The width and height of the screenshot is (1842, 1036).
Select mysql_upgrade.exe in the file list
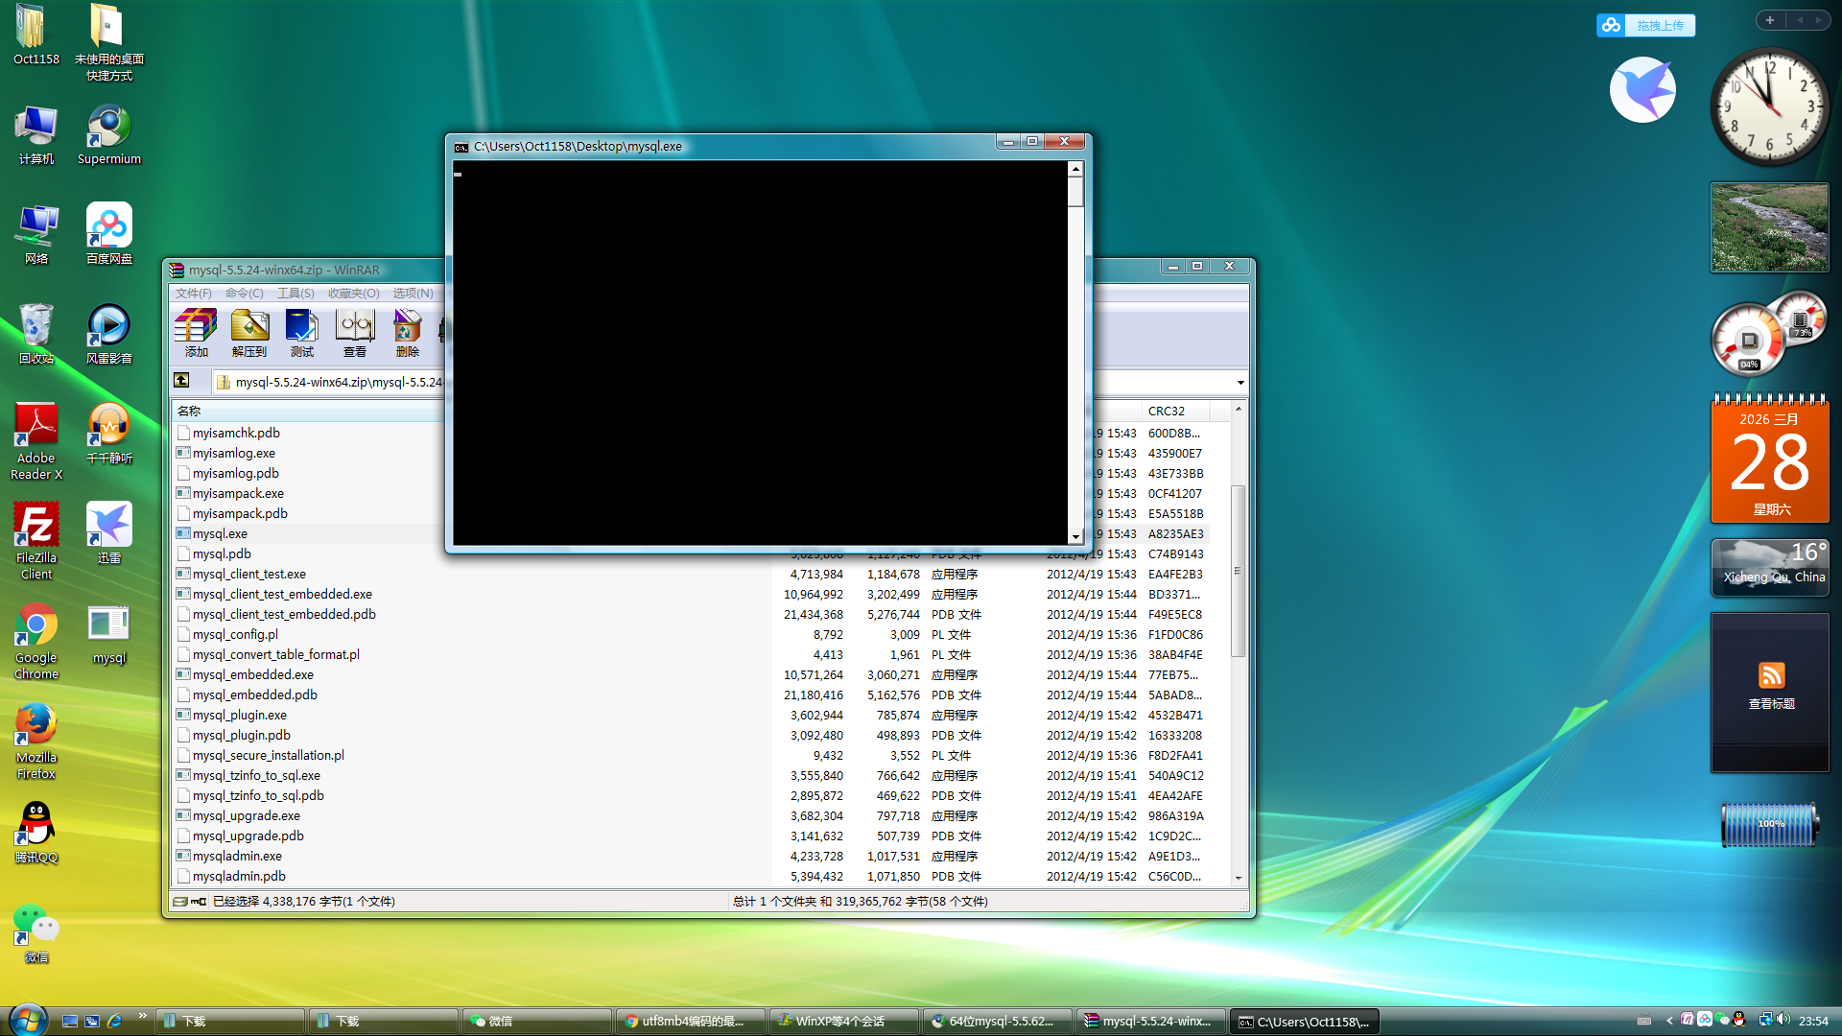pyautogui.click(x=247, y=815)
